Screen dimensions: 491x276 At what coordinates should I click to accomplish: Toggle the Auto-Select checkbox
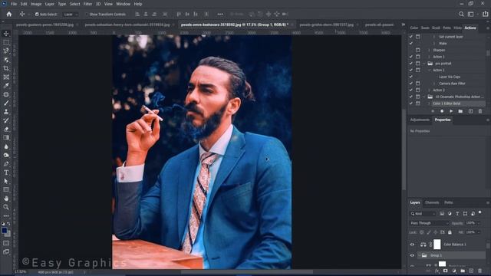point(37,15)
